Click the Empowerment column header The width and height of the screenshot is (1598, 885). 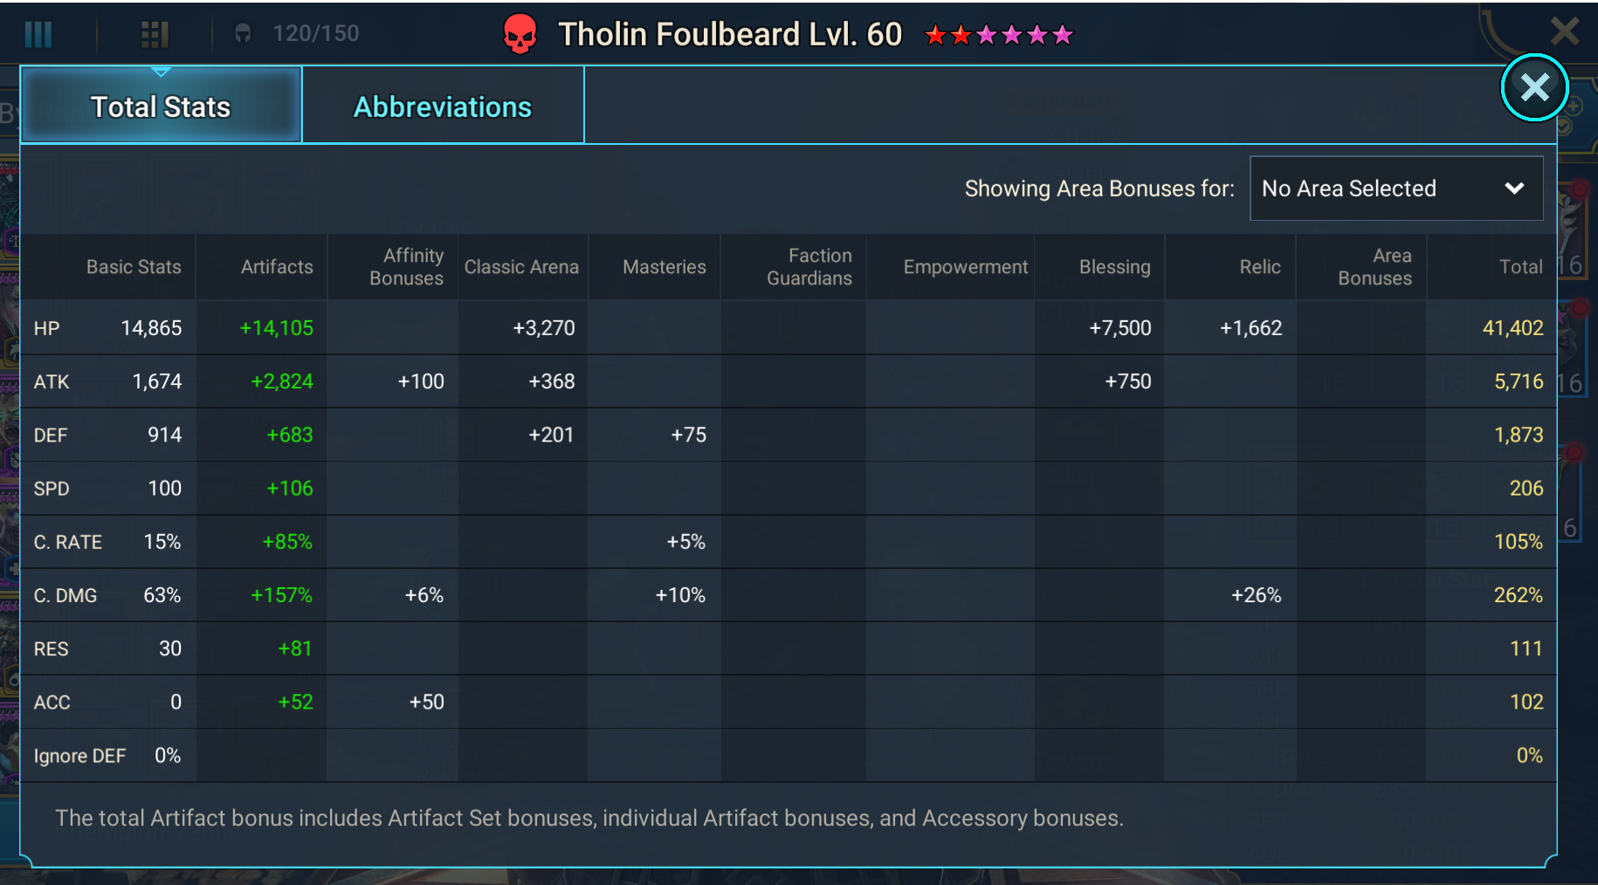[965, 267]
